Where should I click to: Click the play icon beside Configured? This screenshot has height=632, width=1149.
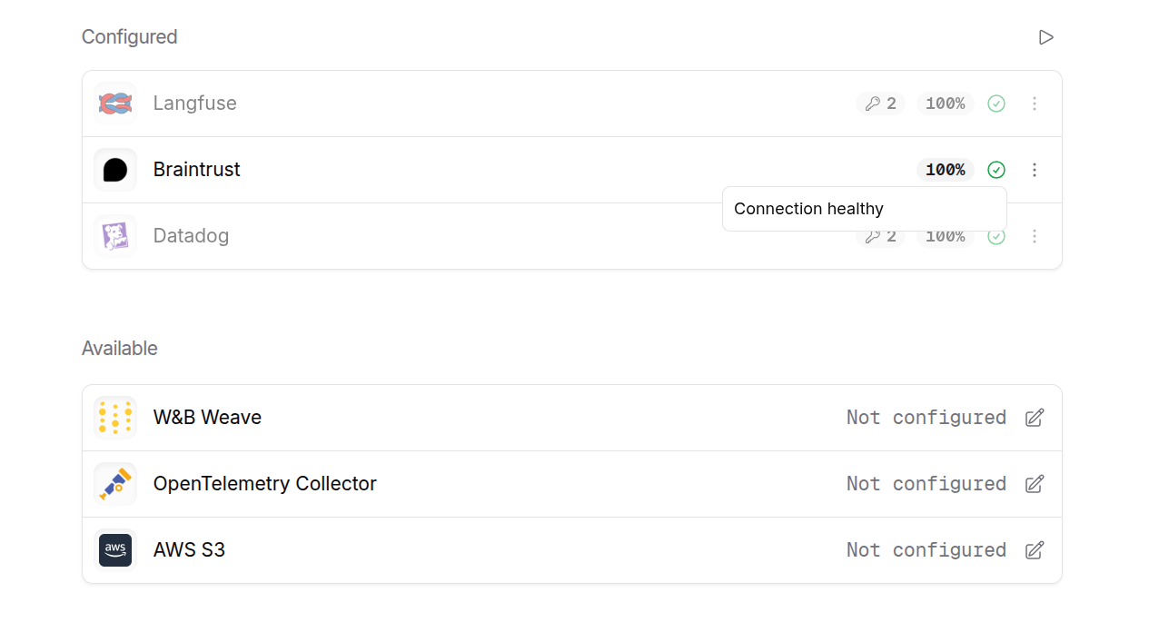(x=1045, y=37)
